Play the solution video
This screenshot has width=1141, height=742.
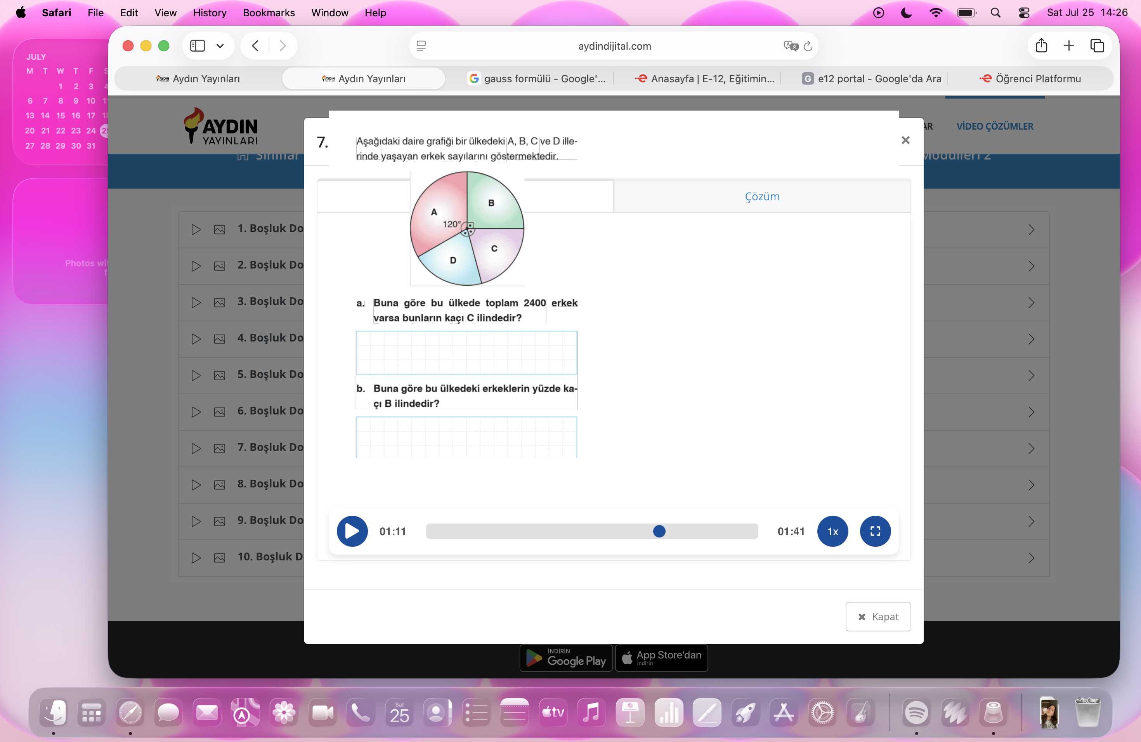point(352,531)
